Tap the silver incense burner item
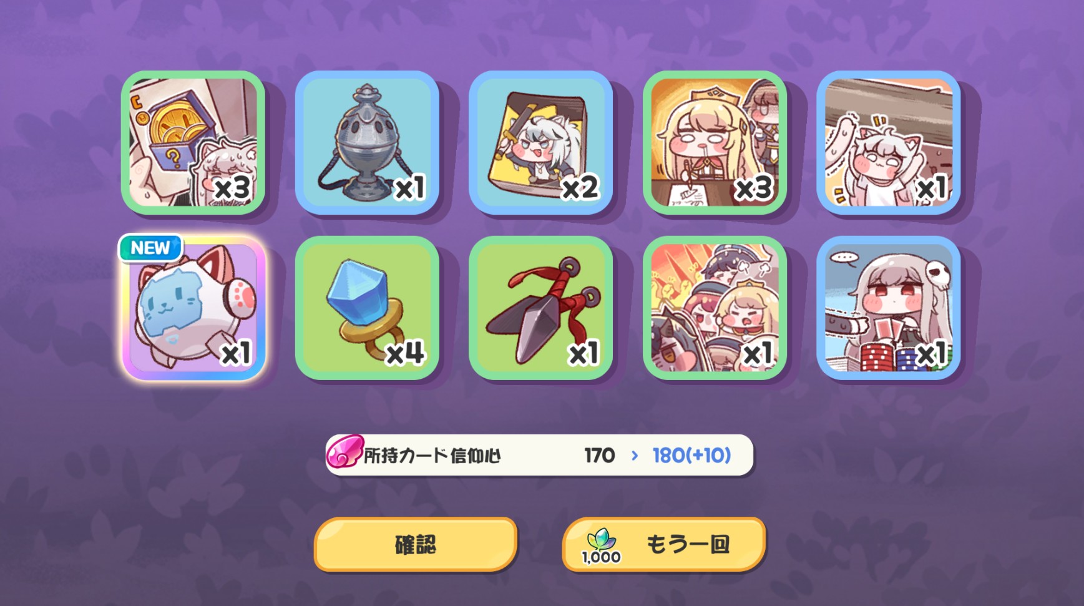 click(367, 142)
